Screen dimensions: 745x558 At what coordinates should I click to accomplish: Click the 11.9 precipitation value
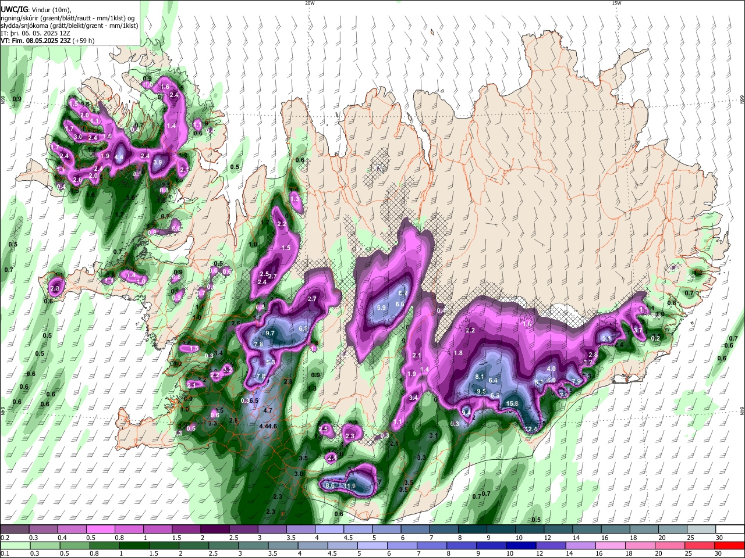350,486
